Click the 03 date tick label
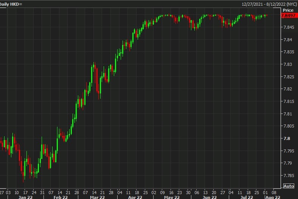Image resolution: width=298 pixels, height=199 pixels. click(x=8, y=193)
